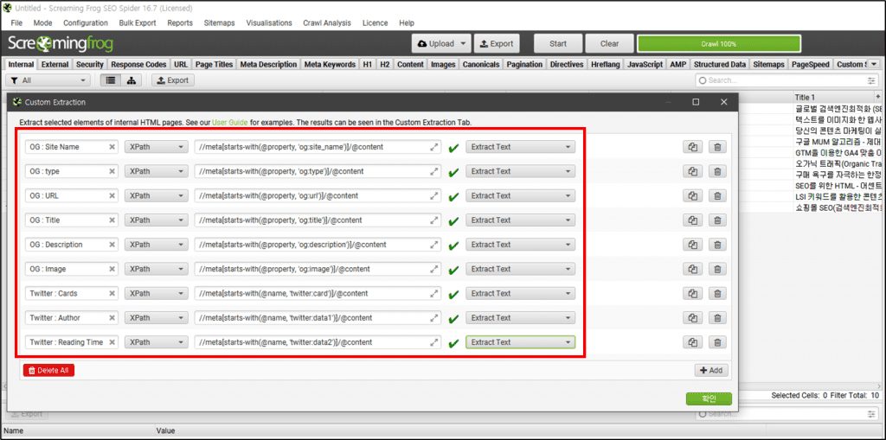This screenshot has width=886, height=440.
Task: Delete the OG : Title extractor row
Action: 717,220
